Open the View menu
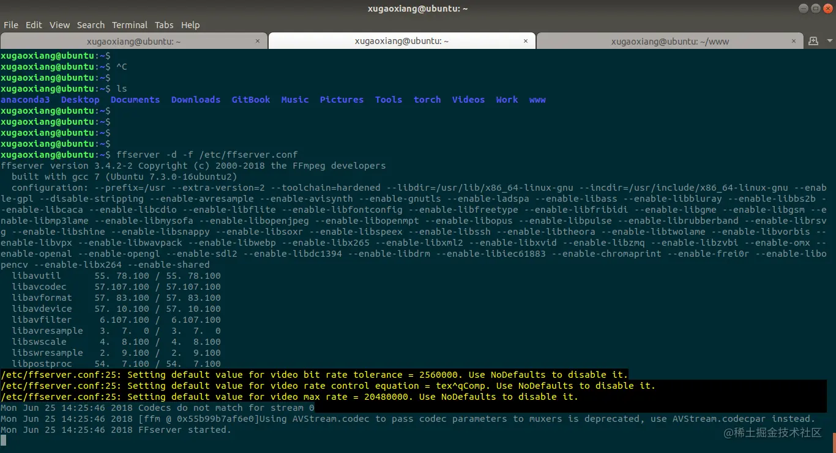Viewport: 836px width, 453px height. click(x=59, y=25)
